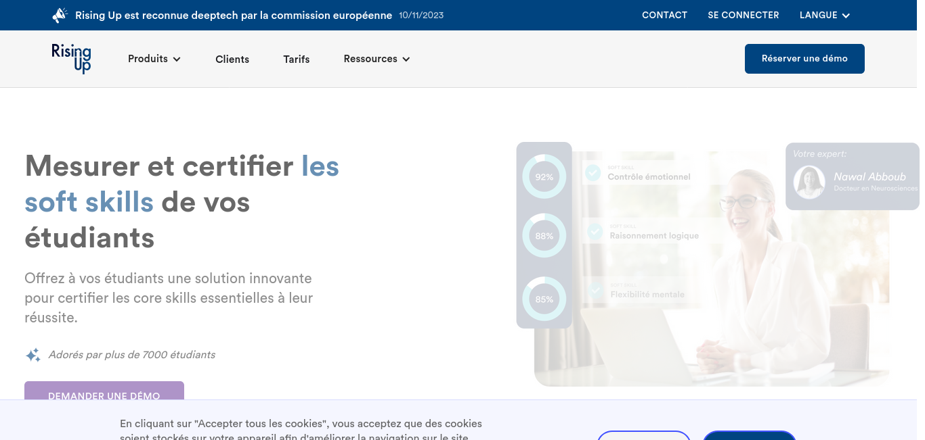Expand the Produits dropdown menu

point(154,59)
